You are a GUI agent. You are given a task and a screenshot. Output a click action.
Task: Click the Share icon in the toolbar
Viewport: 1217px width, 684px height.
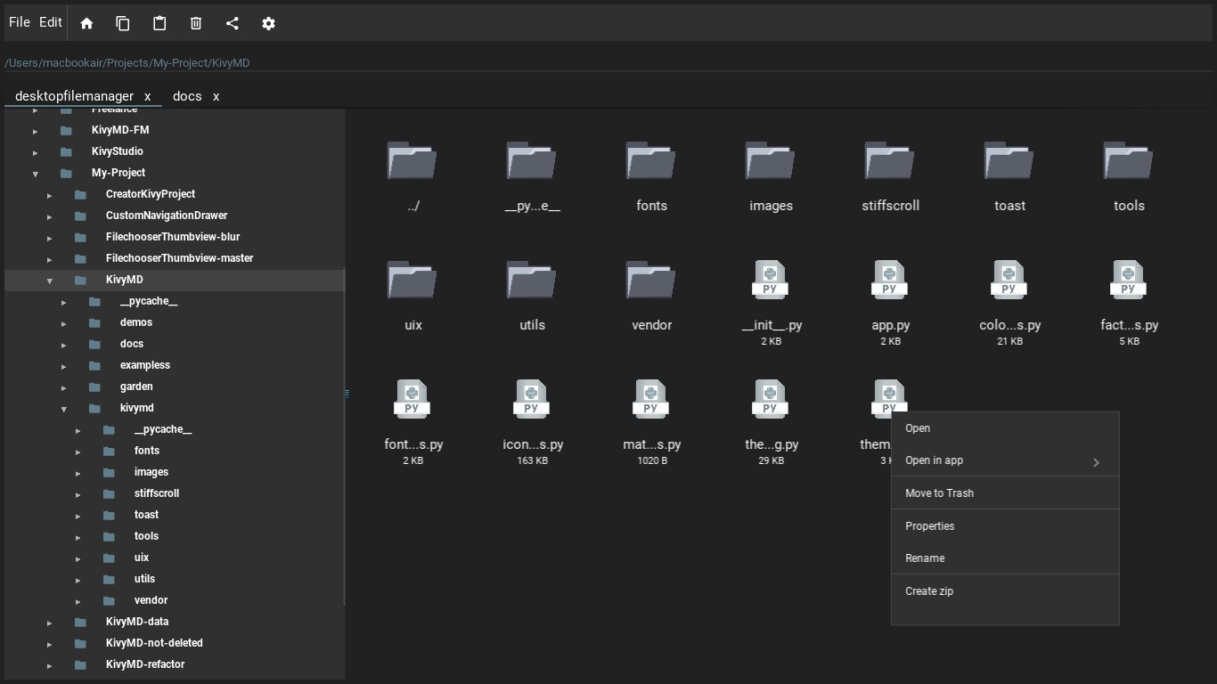(233, 23)
